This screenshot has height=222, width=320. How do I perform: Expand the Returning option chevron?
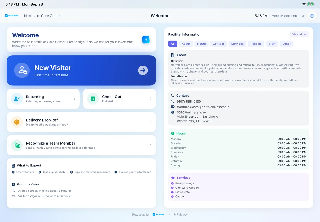tap(74, 99)
